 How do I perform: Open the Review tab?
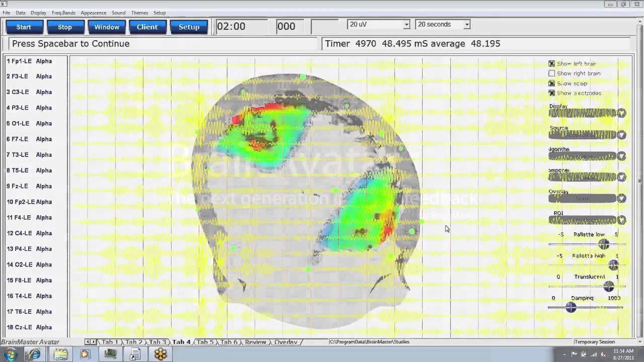click(256, 342)
